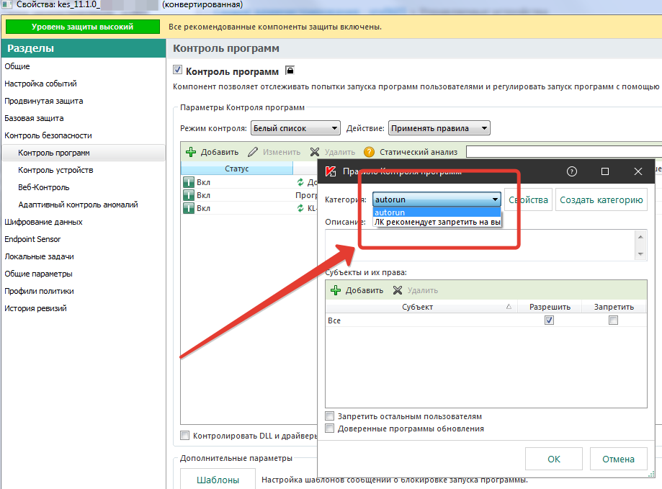Close the rule dialog with X
Image resolution: width=662 pixels, height=489 pixels.
pos(638,171)
